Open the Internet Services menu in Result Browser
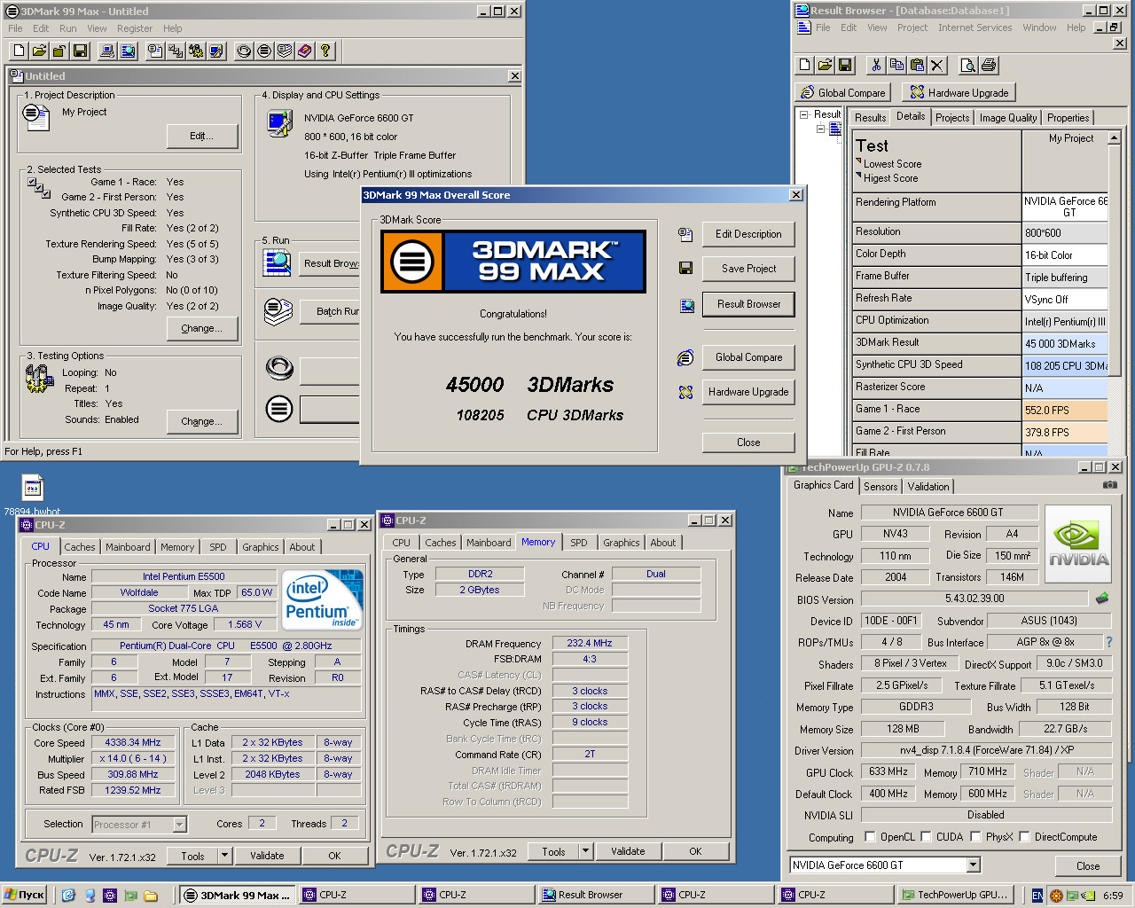This screenshot has height=908, width=1135. tap(975, 27)
